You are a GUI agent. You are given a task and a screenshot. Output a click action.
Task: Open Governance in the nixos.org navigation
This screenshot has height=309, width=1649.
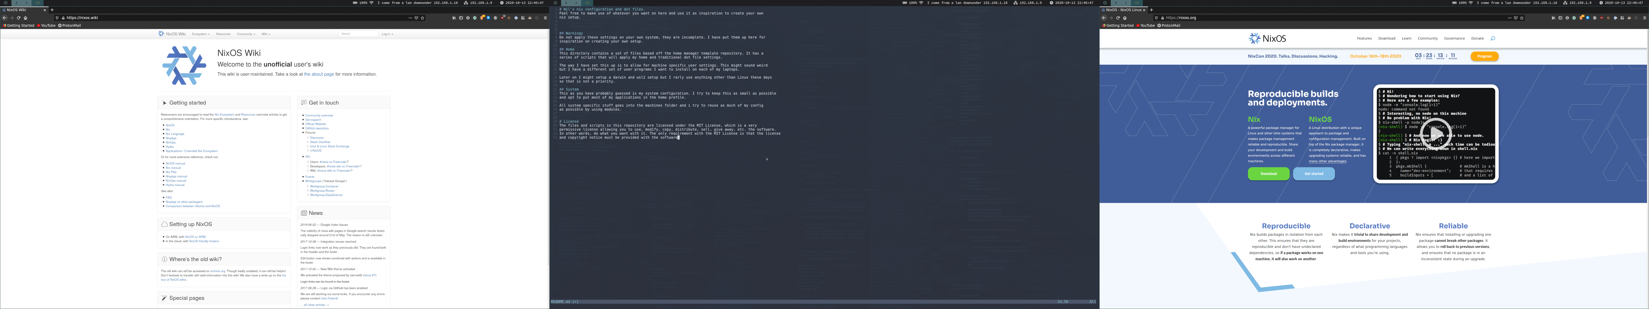(1454, 38)
